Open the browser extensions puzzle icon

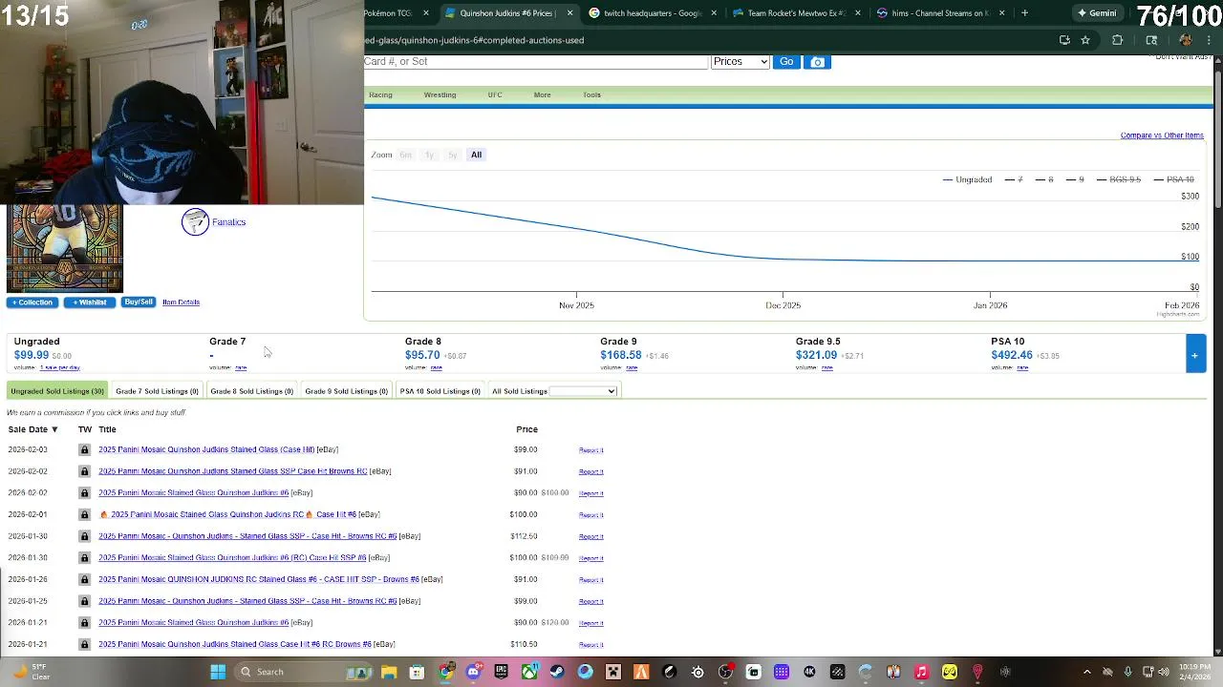tap(1117, 40)
